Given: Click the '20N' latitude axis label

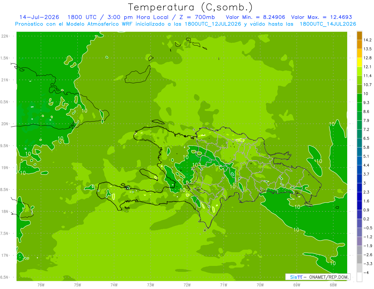Looking at the screenshot, I should (5, 124).
